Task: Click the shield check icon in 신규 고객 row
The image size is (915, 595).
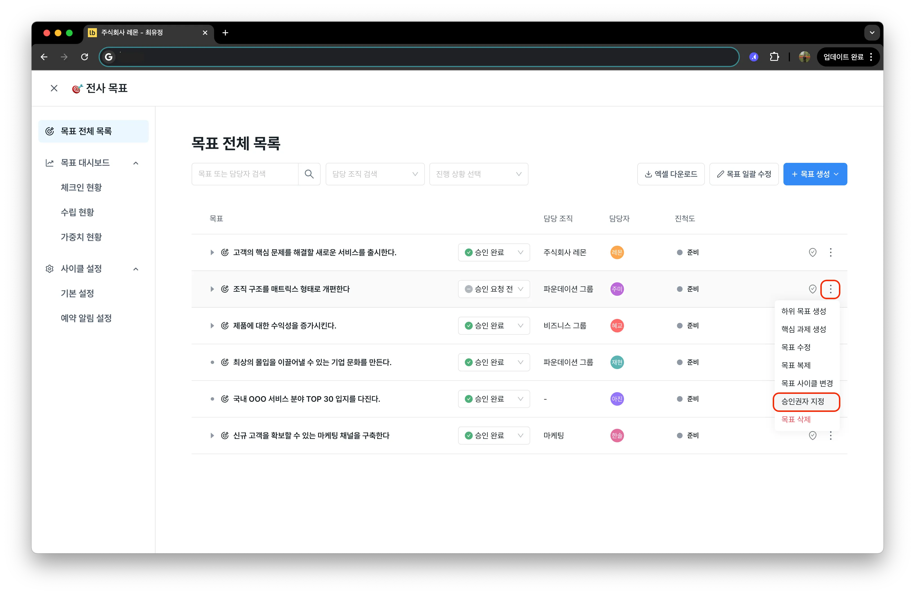Action: (x=812, y=436)
